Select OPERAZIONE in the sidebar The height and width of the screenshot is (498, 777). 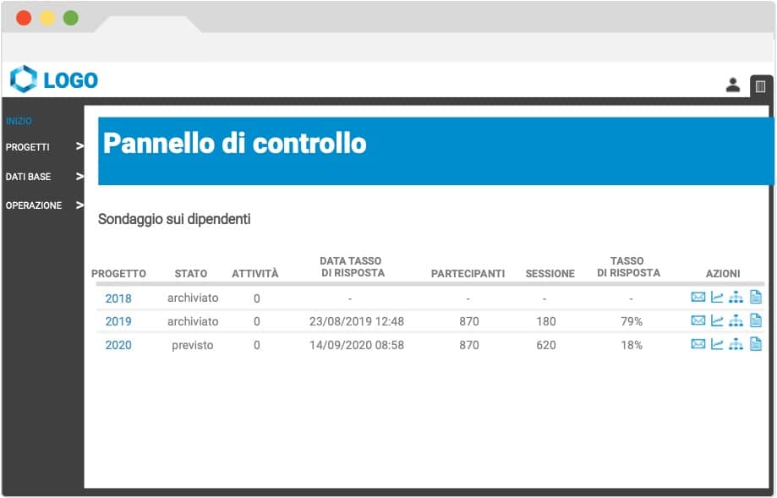coord(34,205)
